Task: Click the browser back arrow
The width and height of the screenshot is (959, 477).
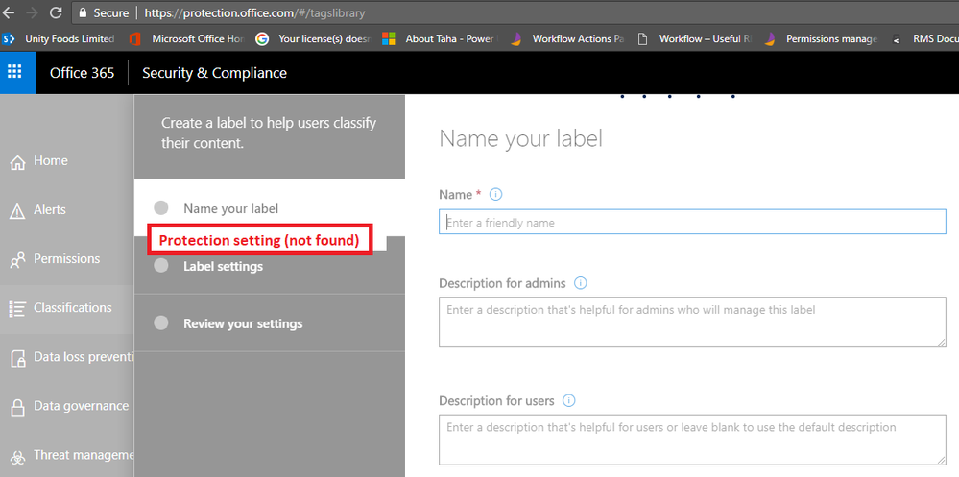Action: coord(10,12)
